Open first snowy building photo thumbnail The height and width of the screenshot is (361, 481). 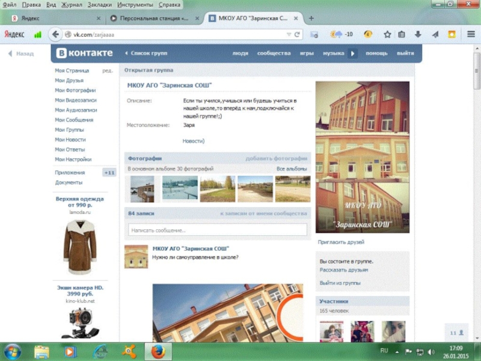pyautogui.click(x=142, y=189)
